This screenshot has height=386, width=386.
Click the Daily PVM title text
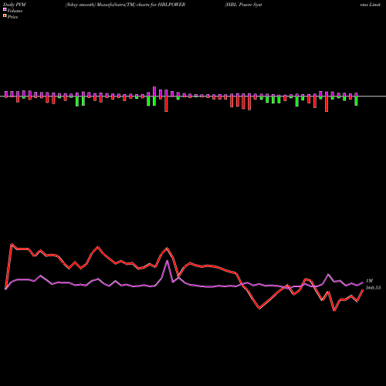[14, 5]
